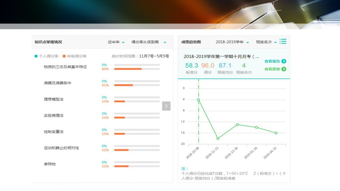Open the 查看报告 link
Viewport: 340px width, 191px height.
pyautogui.click(x=272, y=61)
